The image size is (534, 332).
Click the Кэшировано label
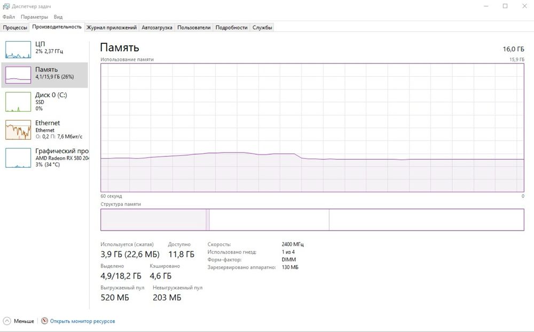click(x=165, y=266)
